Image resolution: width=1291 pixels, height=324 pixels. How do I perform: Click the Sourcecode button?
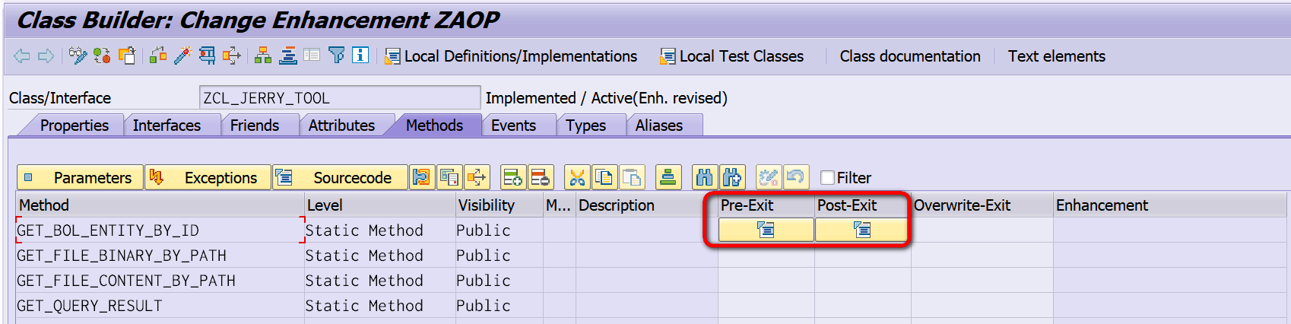(x=340, y=178)
